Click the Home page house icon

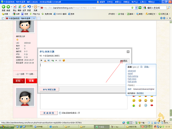pos(24,7)
